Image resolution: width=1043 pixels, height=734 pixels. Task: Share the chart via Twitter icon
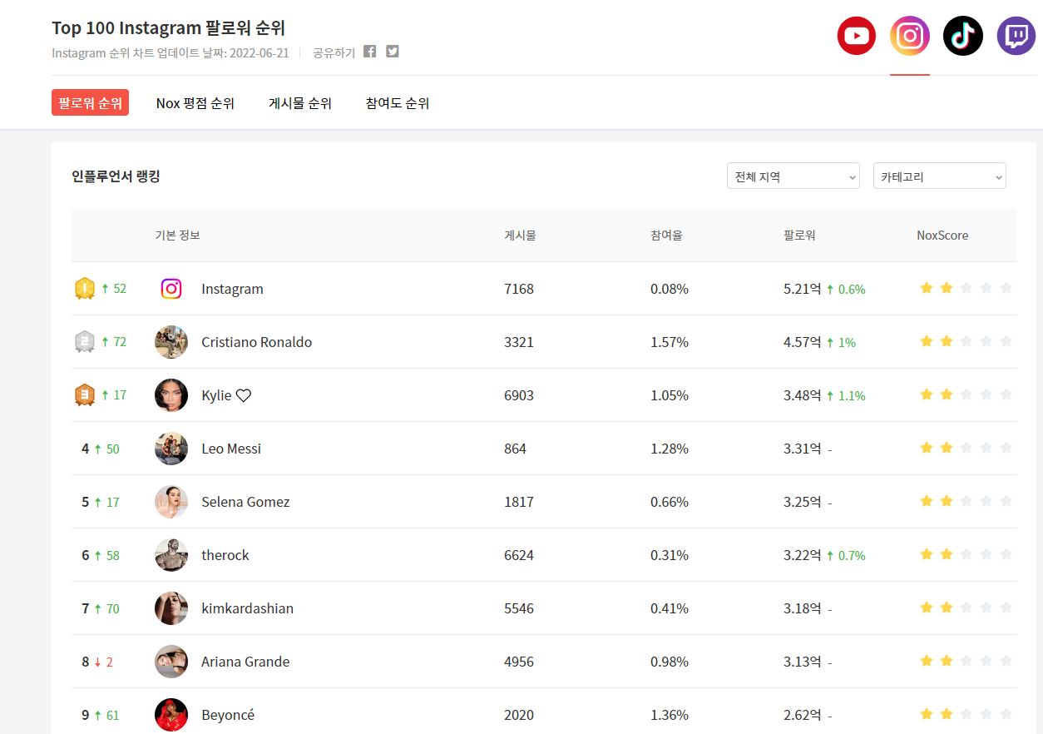(x=393, y=52)
